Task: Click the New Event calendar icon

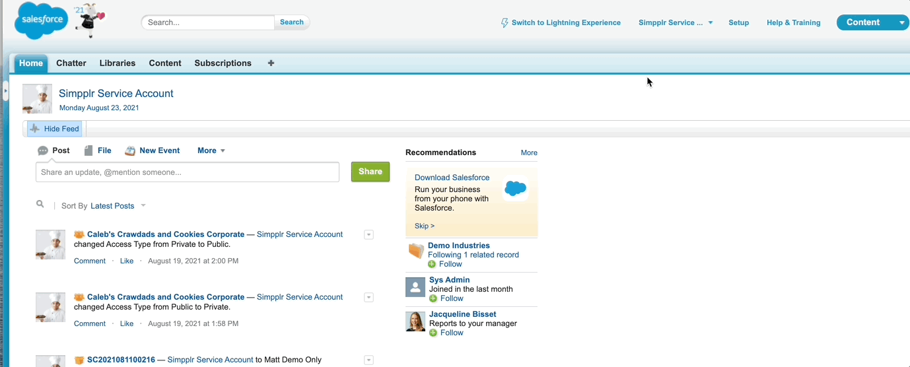Action: (x=130, y=150)
